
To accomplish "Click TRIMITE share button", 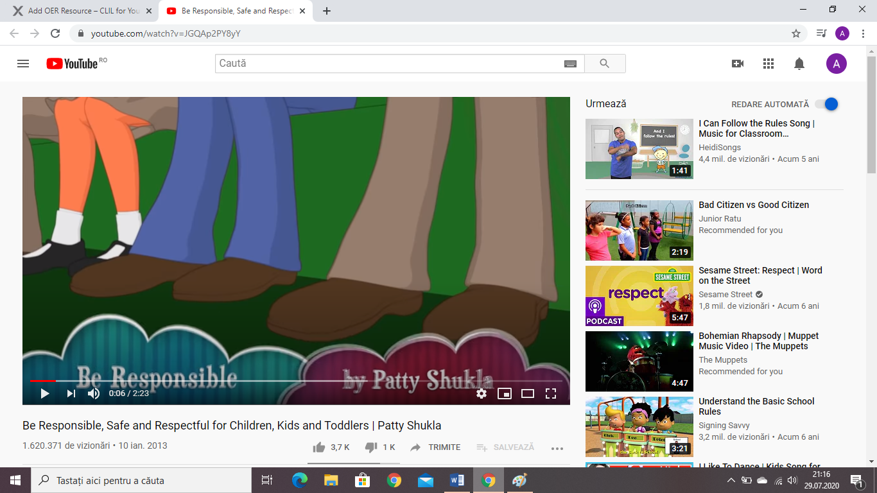I will pos(436,447).
